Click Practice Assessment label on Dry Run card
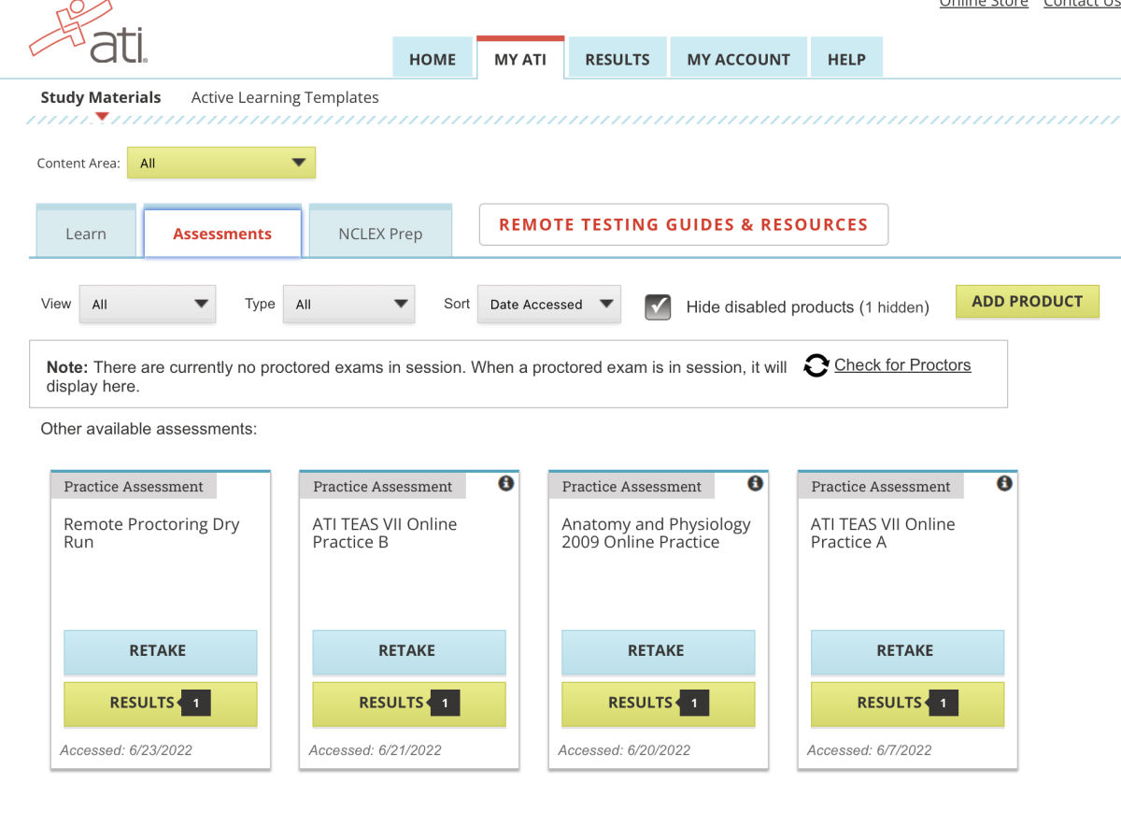The width and height of the screenshot is (1121, 826). coord(134,487)
